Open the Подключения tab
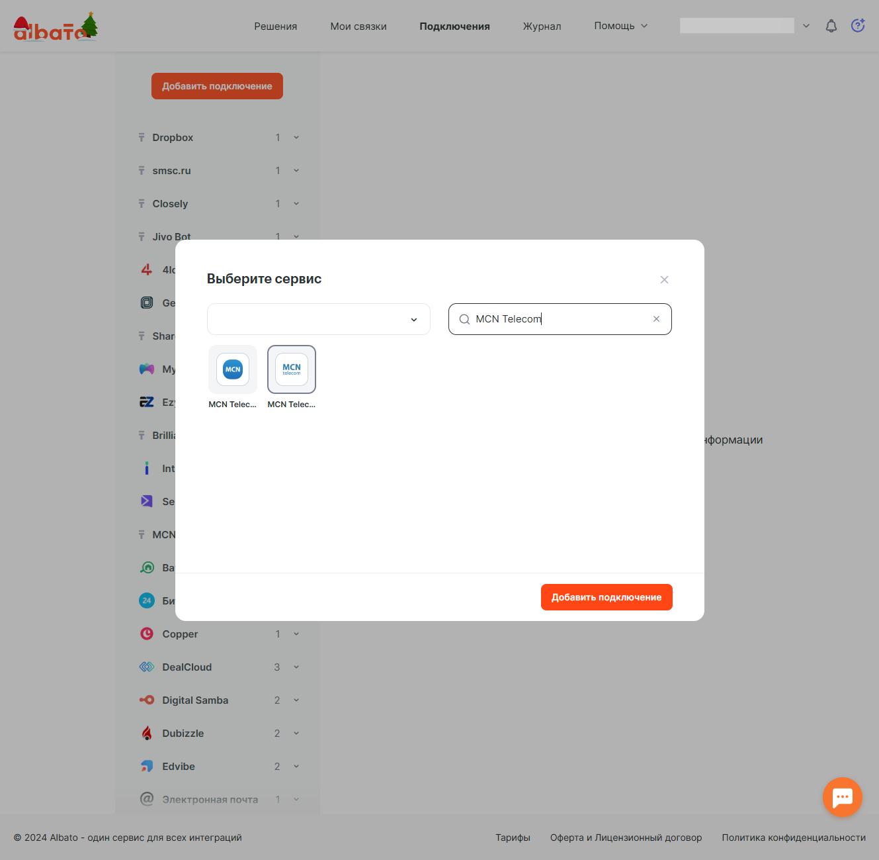Image resolution: width=879 pixels, height=860 pixels. (454, 26)
